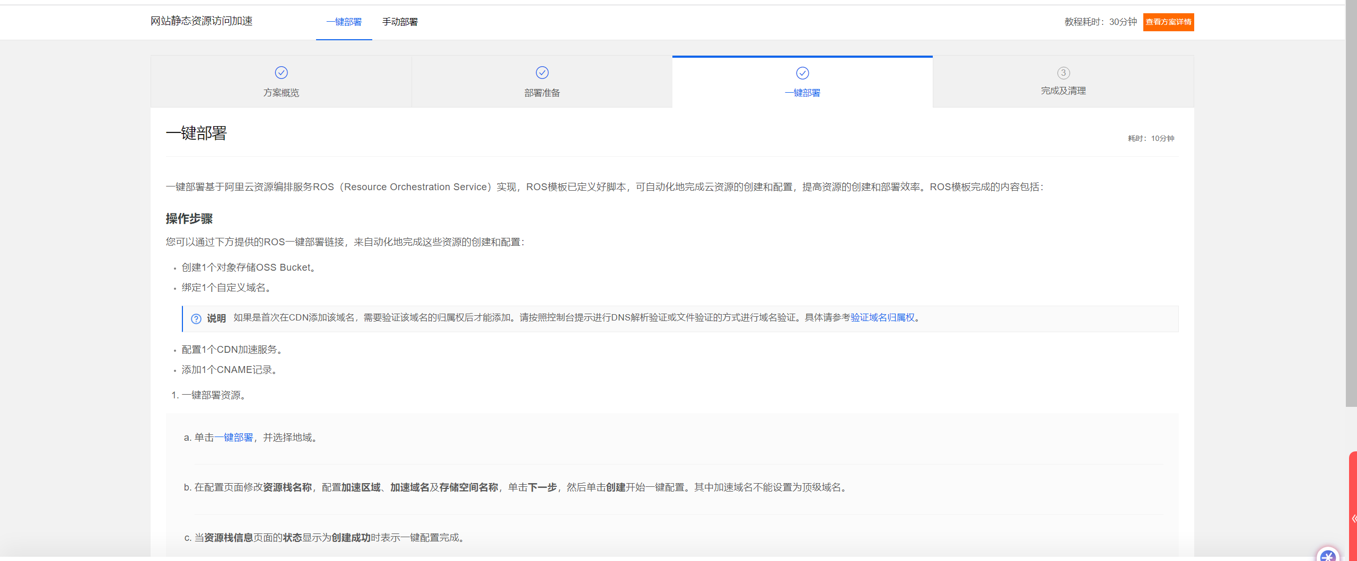Click the 部署准备 step checkmark icon
Image resolution: width=1357 pixels, height=561 pixels.
(542, 73)
